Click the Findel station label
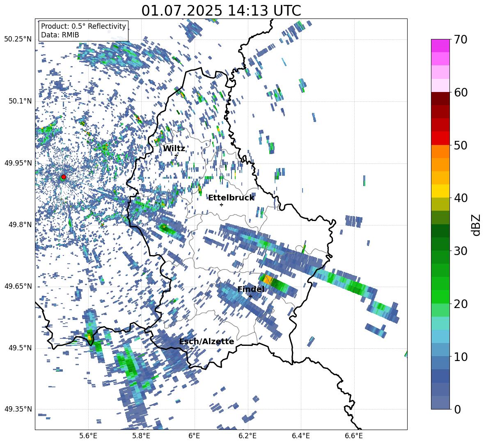This screenshot has height=444, width=486. [251, 289]
